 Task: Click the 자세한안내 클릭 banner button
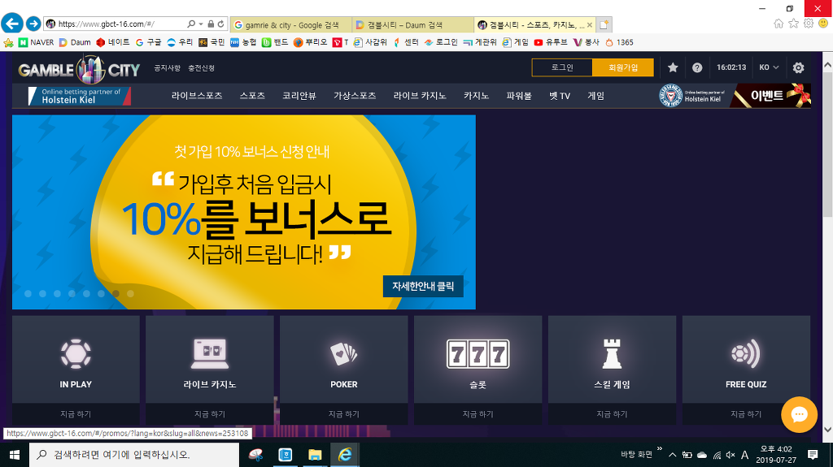pyautogui.click(x=423, y=286)
